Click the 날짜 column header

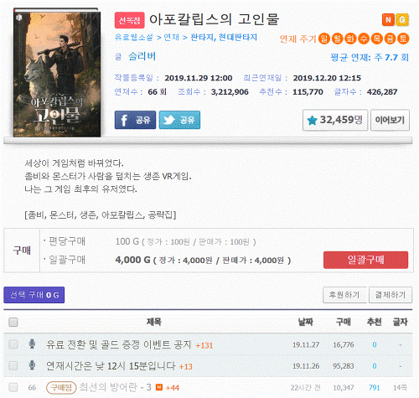coord(306,322)
